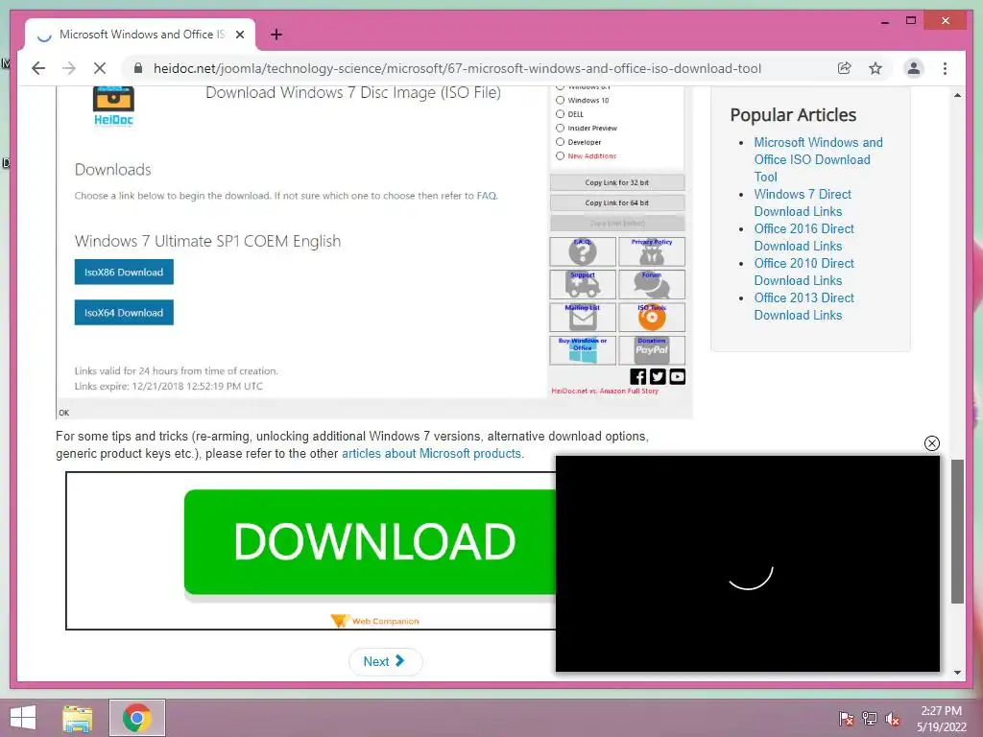Open the Windows Start menu

tap(23, 718)
